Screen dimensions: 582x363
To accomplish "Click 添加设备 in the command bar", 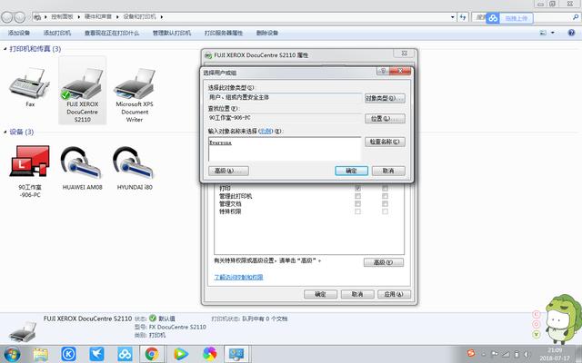I will (x=18, y=33).
